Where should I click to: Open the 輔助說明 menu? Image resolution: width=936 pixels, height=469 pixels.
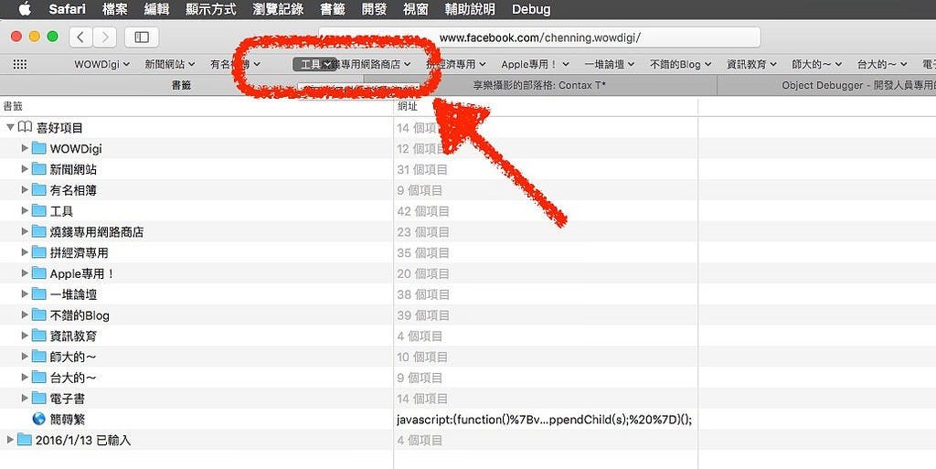tap(470, 9)
